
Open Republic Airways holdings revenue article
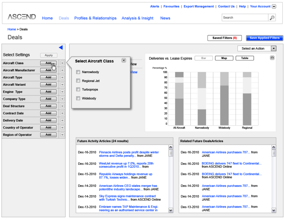click(x=125, y=176)
